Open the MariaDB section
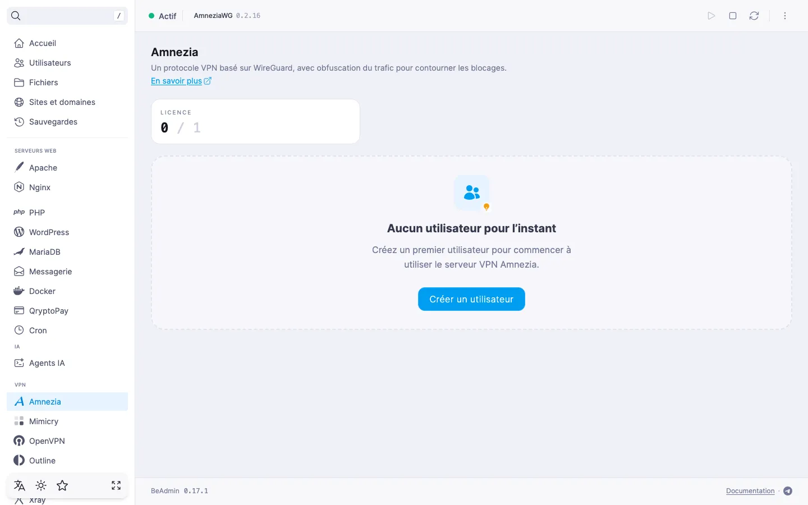The height and width of the screenshot is (505, 808). (67, 252)
